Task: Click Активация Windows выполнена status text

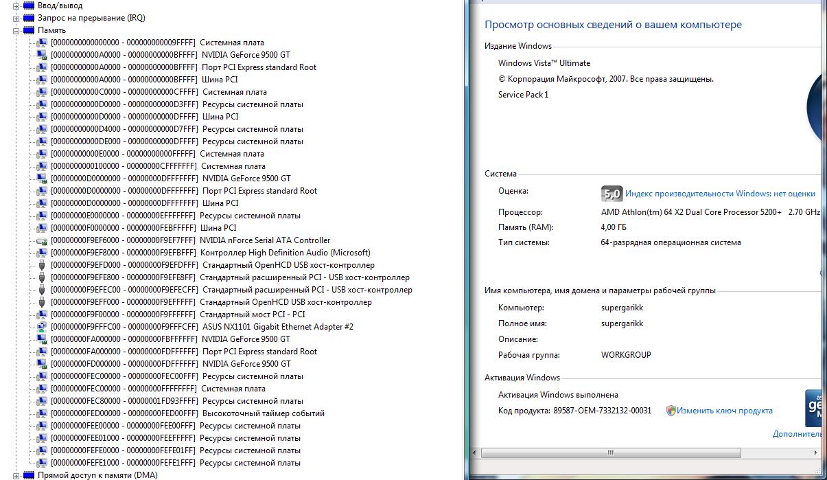Action: tap(558, 395)
